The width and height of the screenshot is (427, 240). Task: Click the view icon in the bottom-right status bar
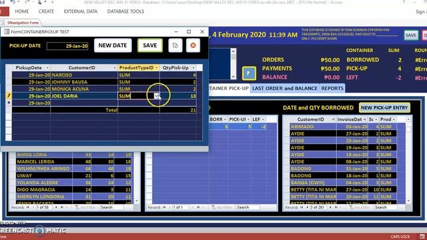[x=422, y=237]
